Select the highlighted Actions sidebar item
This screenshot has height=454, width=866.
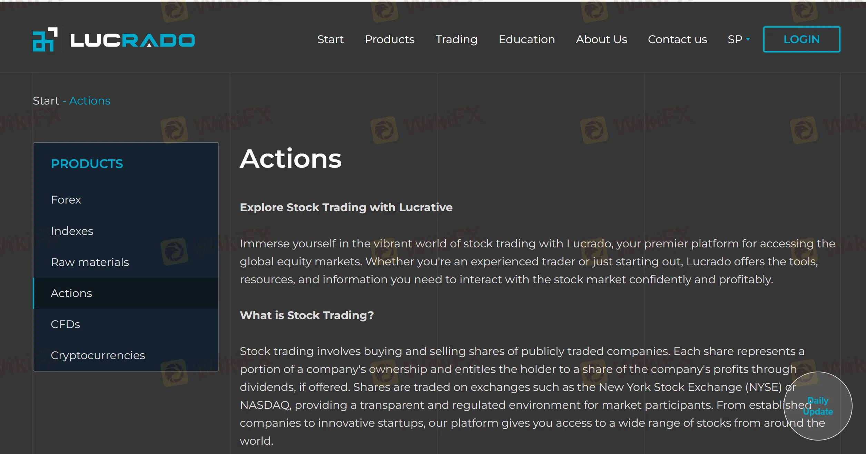[x=71, y=293]
